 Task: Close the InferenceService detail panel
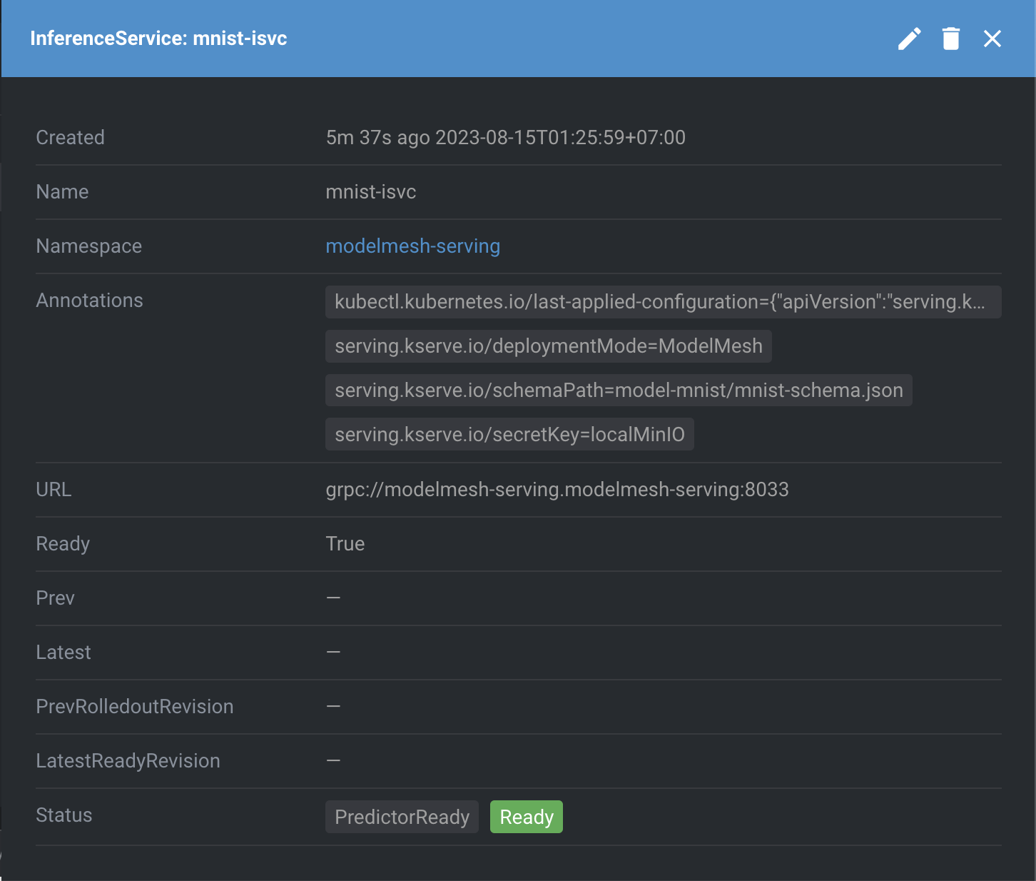[x=992, y=38]
